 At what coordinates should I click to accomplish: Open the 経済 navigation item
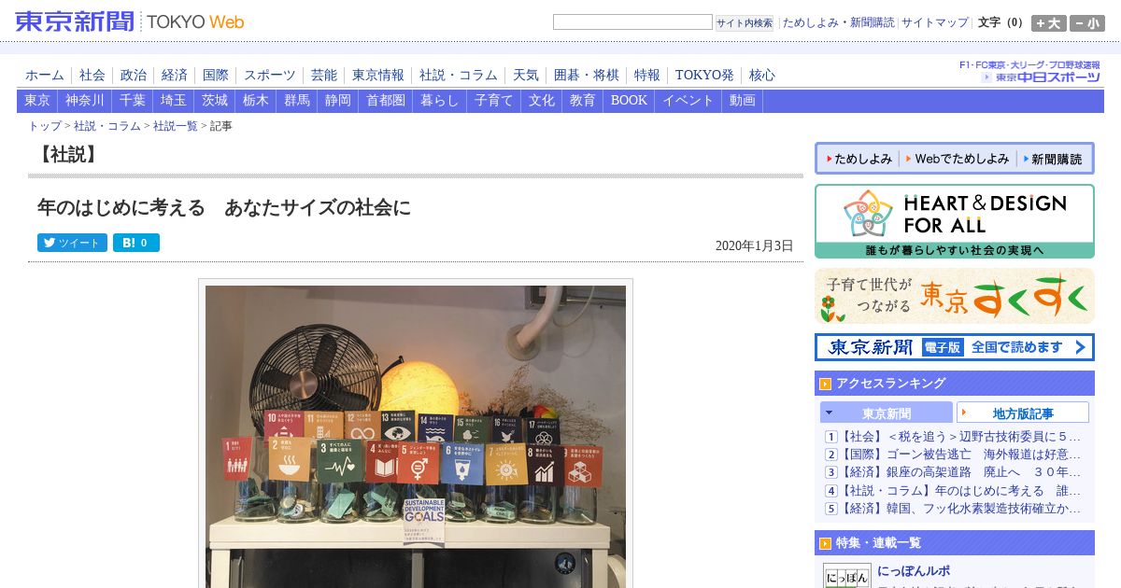[x=175, y=76]
